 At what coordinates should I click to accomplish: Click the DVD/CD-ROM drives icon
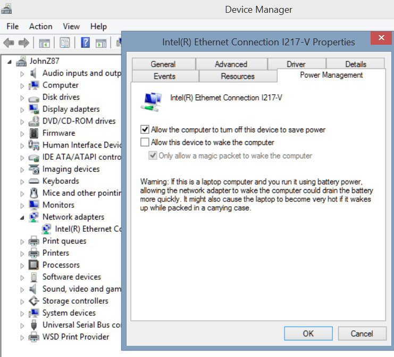34,121
